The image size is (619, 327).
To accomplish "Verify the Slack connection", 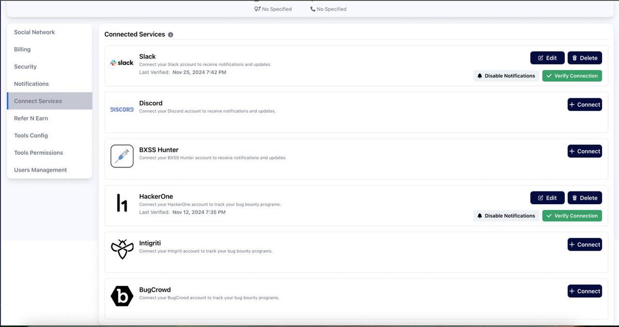I will click(x=572, y=76).
